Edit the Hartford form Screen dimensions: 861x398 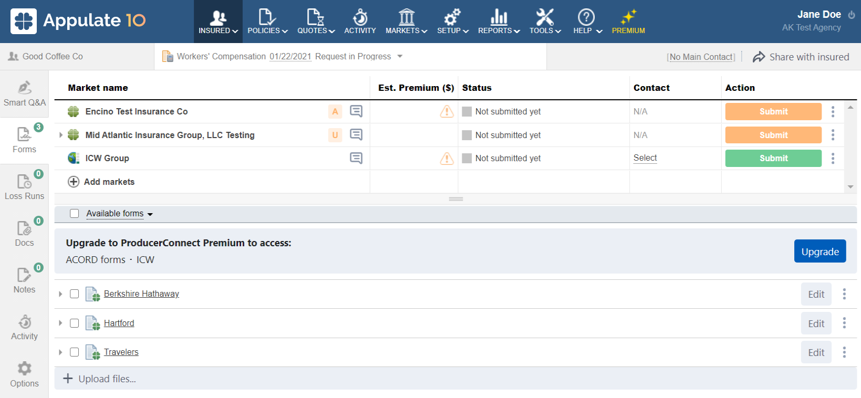click(x=816, y=323)
